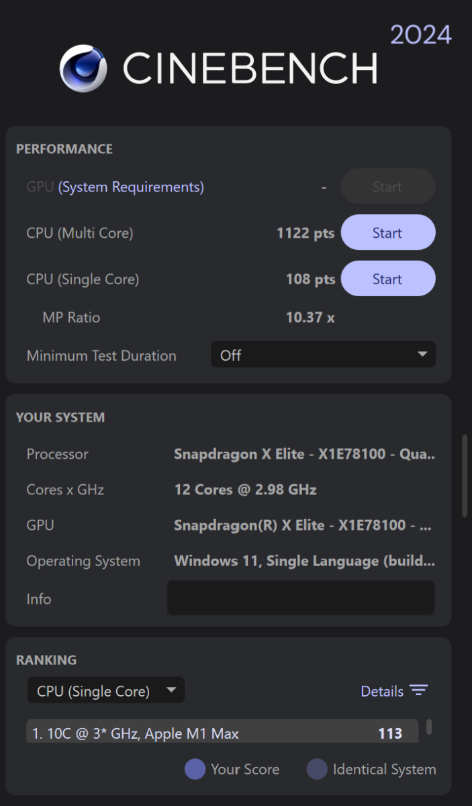Click the disabled GPU Start button
The width and height of the screenshot is (472, 806).
(x=388, y=187)
